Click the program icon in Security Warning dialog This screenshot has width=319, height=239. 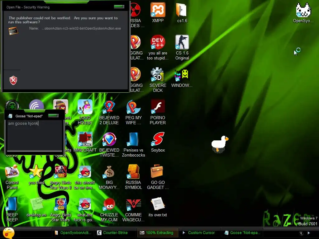13,31
